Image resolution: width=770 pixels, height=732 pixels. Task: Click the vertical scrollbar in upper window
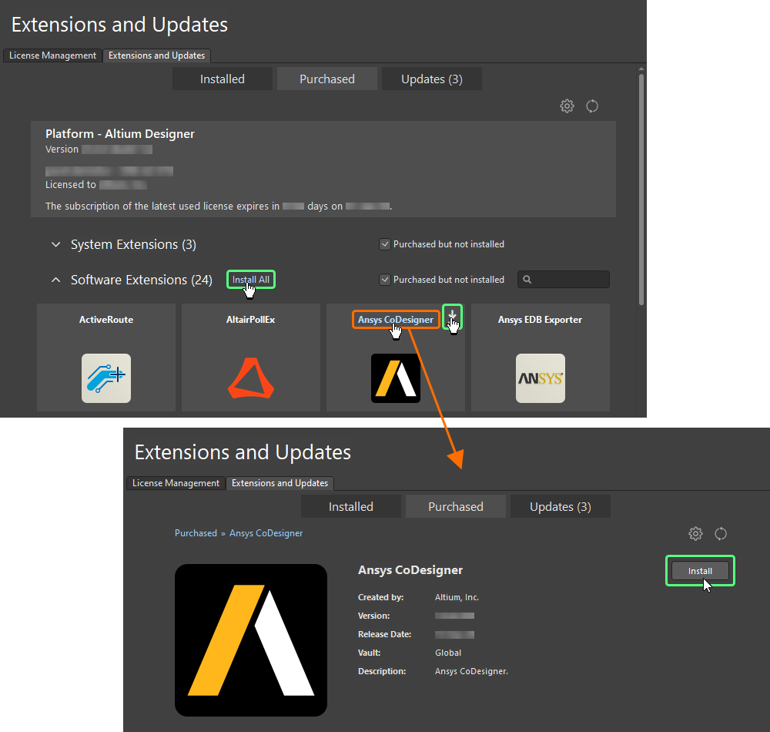click(641, 189)
